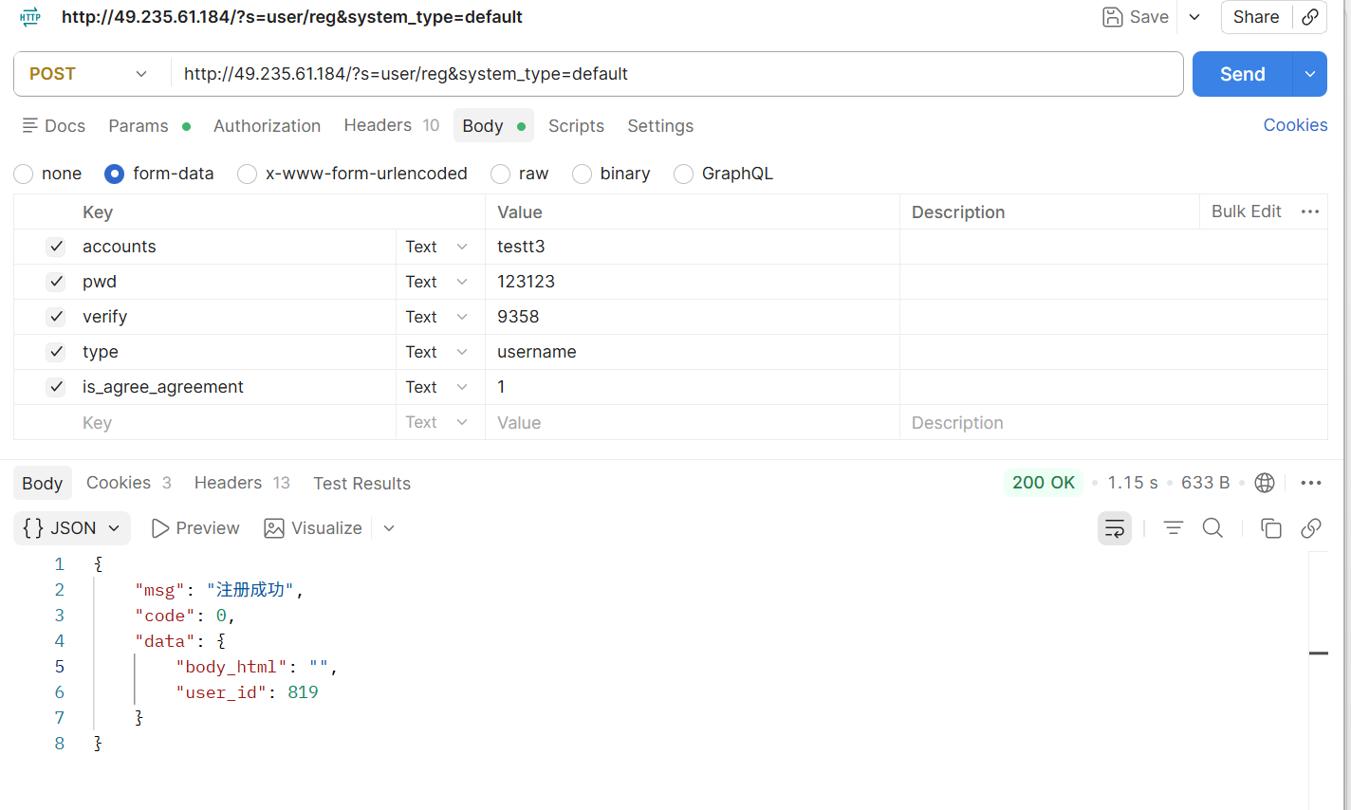Image resolution: width=1351 pixels, height=810 pixels.
Task: Open the JSON response format dropdown
Action: pyautogui.click(x=72, y=528)
